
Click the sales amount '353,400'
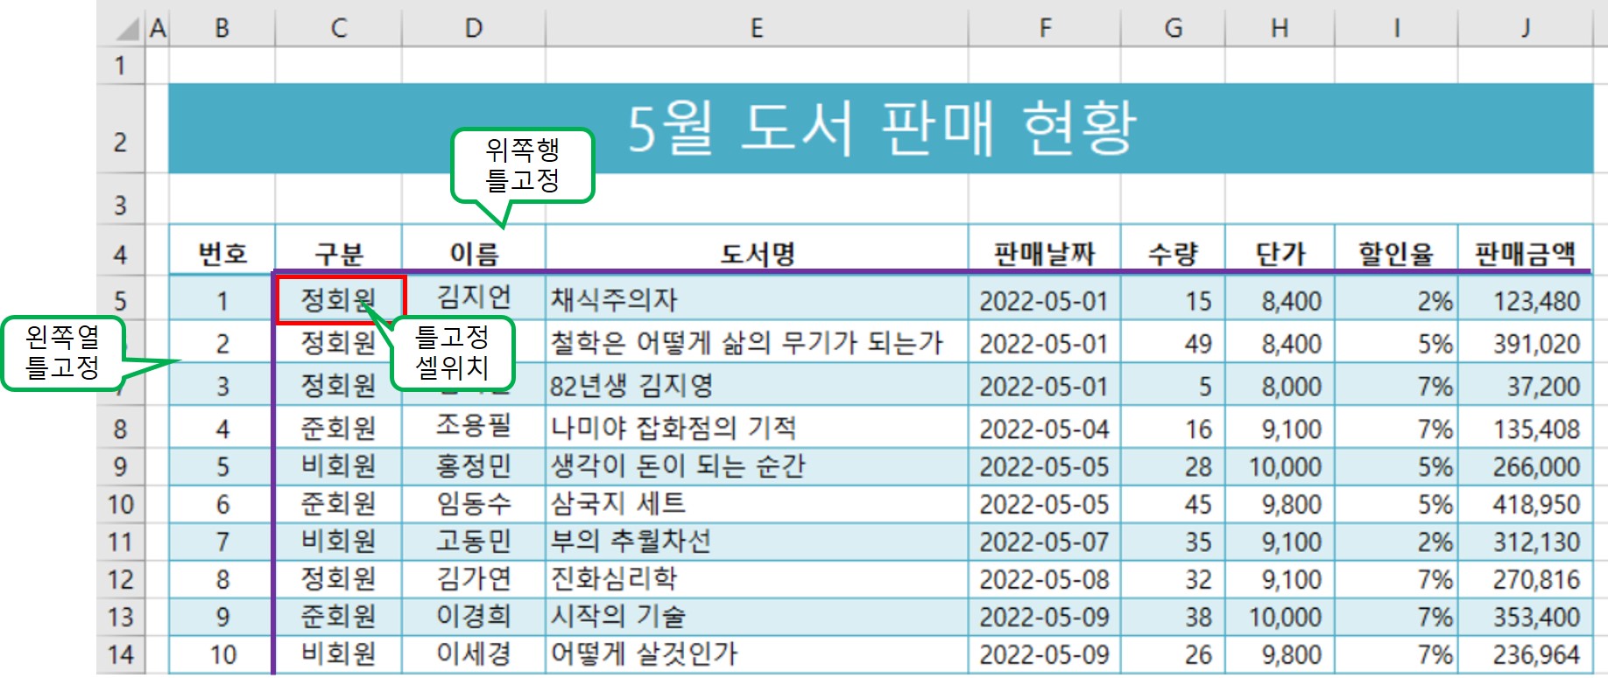tap(1526, 618)
